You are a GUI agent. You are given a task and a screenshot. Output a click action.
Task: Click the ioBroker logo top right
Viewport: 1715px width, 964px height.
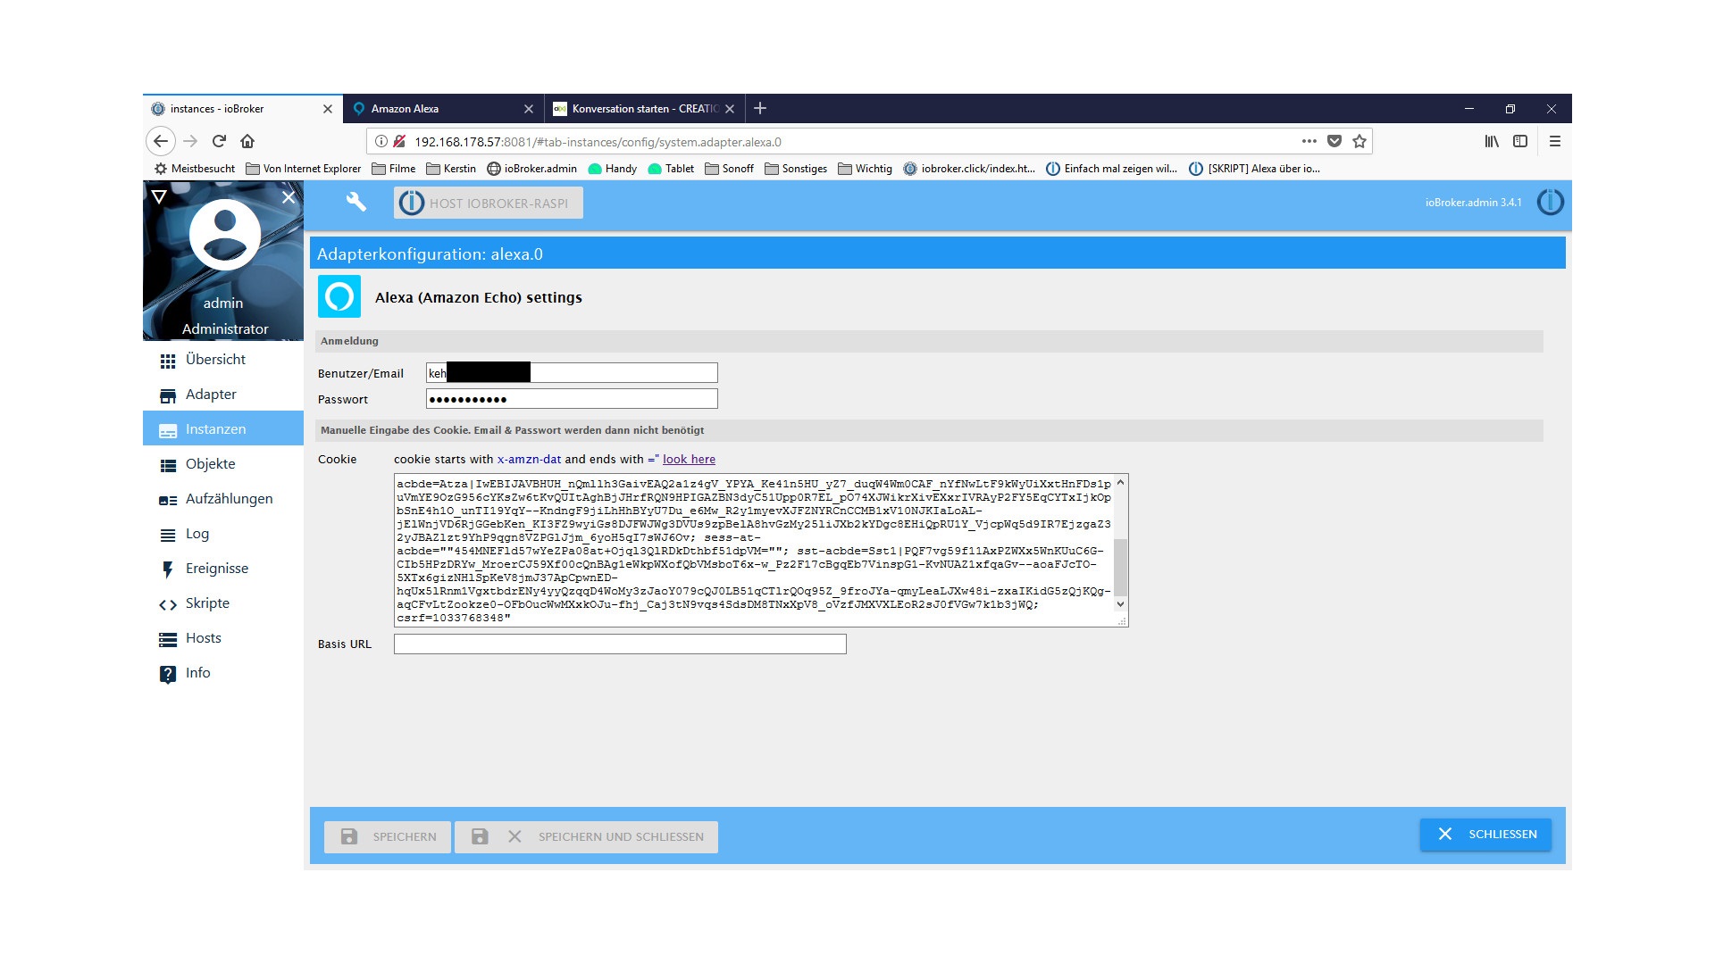point(1551,203)
